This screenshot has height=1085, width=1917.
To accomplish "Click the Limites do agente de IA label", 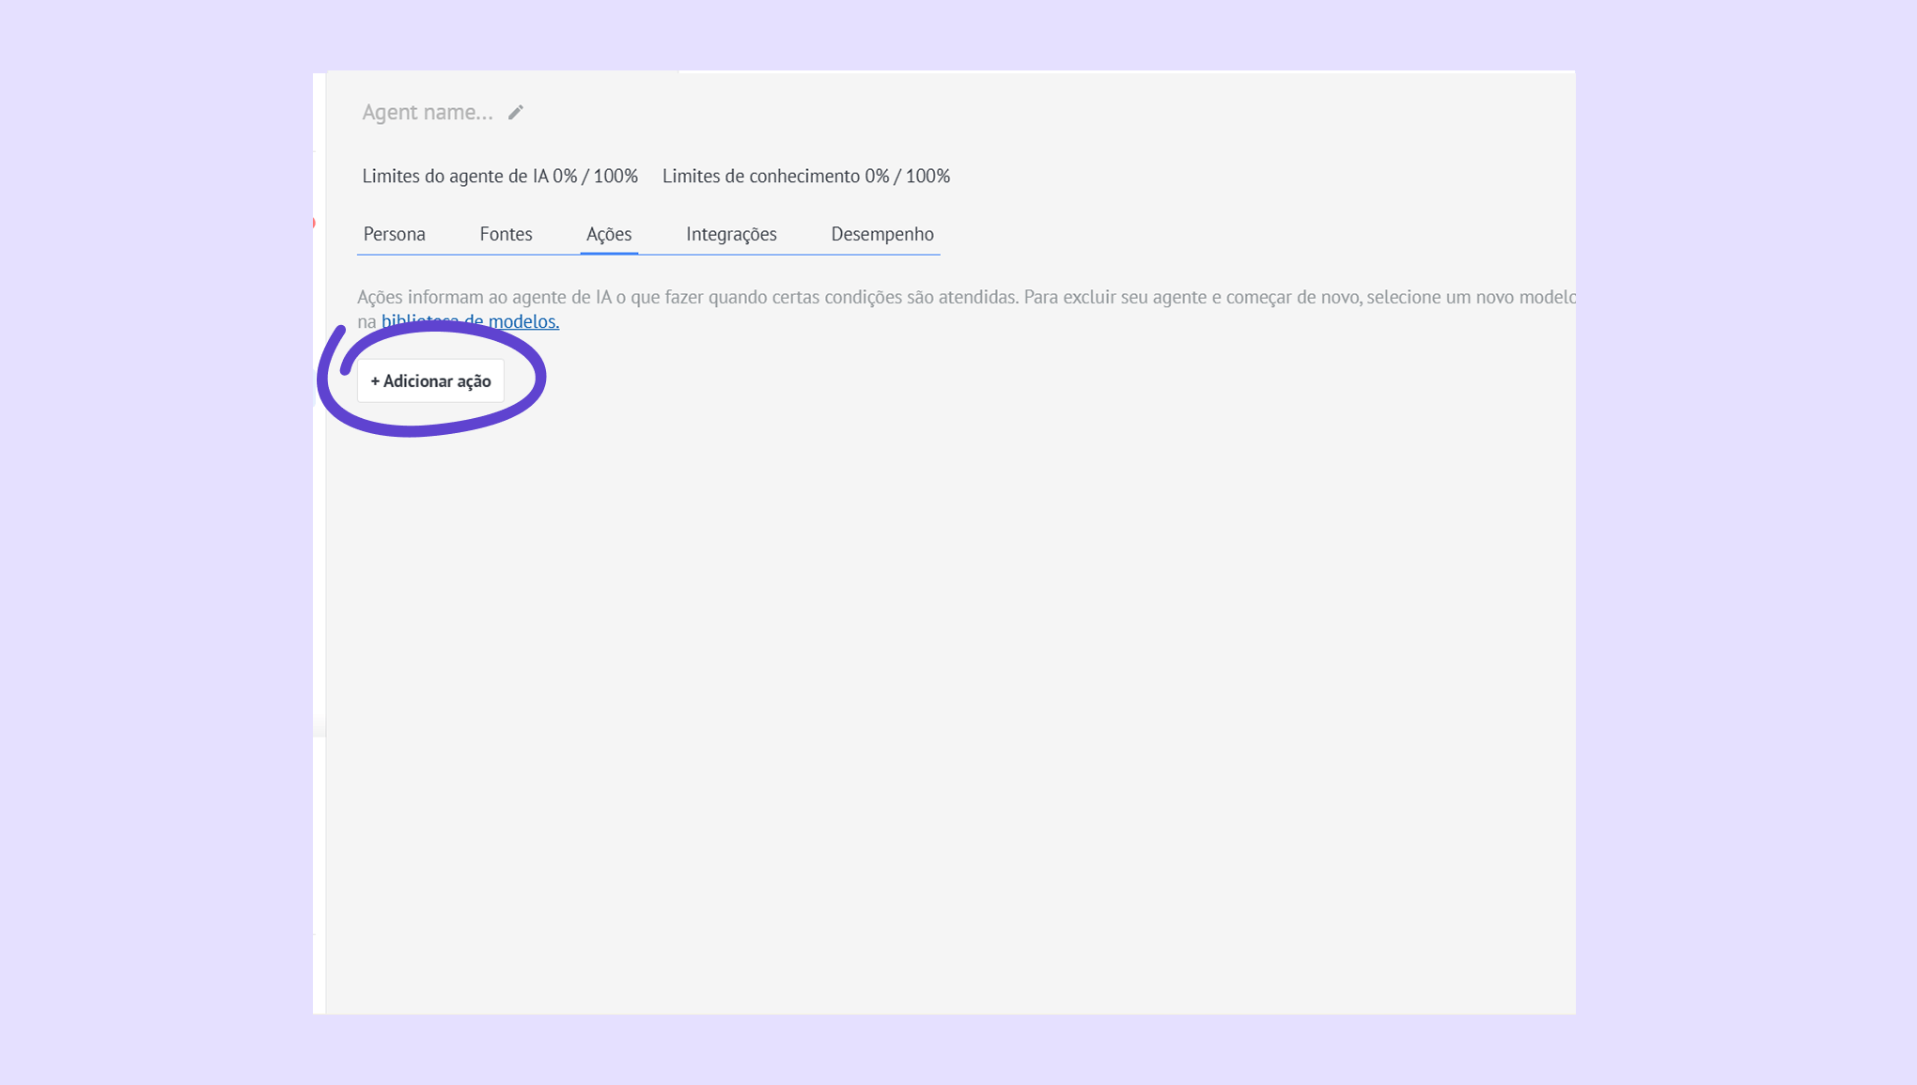I will click(455, 177).
